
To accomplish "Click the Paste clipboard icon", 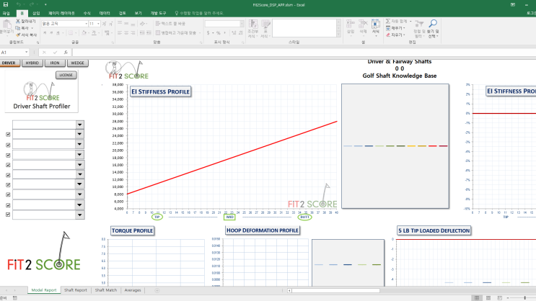I will click(x=6, y=25).
